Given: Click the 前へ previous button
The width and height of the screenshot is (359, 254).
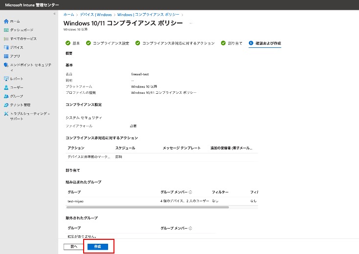Looking at the screenshot, I should coord(74,247).
